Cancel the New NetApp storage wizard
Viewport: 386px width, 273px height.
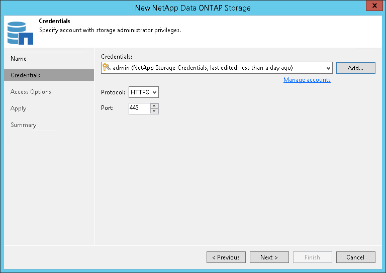355,257
